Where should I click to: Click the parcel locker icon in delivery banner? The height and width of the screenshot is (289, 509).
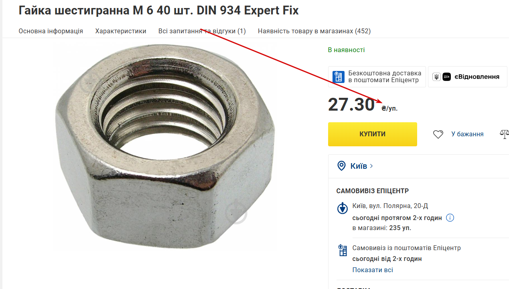click(338, 77)
